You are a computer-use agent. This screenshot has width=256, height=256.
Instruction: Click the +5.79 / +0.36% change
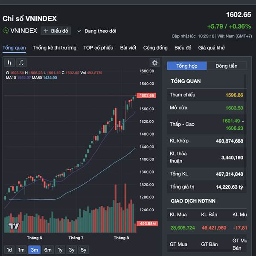coord(229,26)
